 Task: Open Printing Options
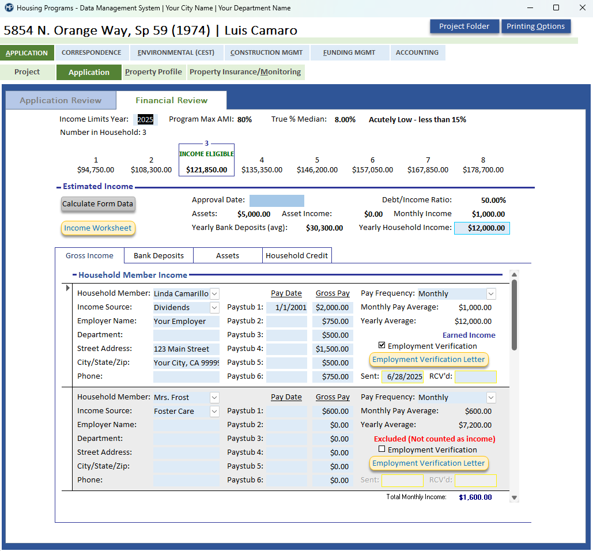[535, 27]
